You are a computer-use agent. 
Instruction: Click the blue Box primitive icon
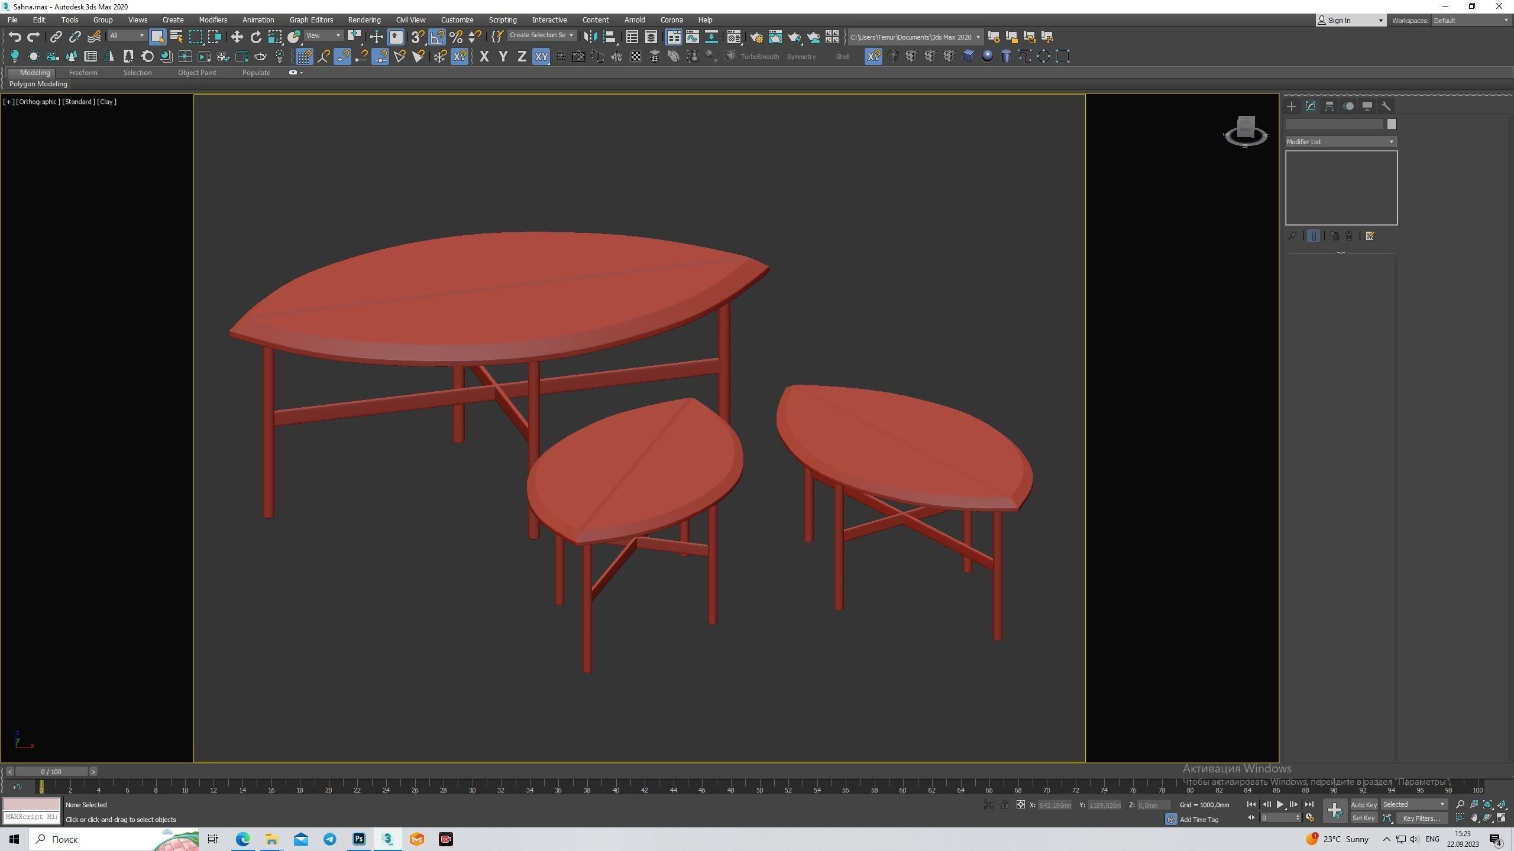[x=968, y=56]
